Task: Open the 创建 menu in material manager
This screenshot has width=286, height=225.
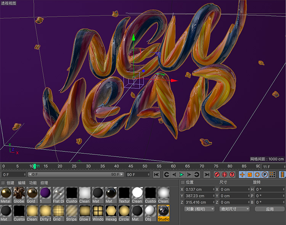Action: (x=10, y=183)
